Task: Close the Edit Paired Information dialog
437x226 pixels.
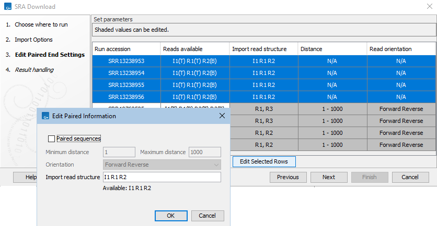Action: click(222, 116)
